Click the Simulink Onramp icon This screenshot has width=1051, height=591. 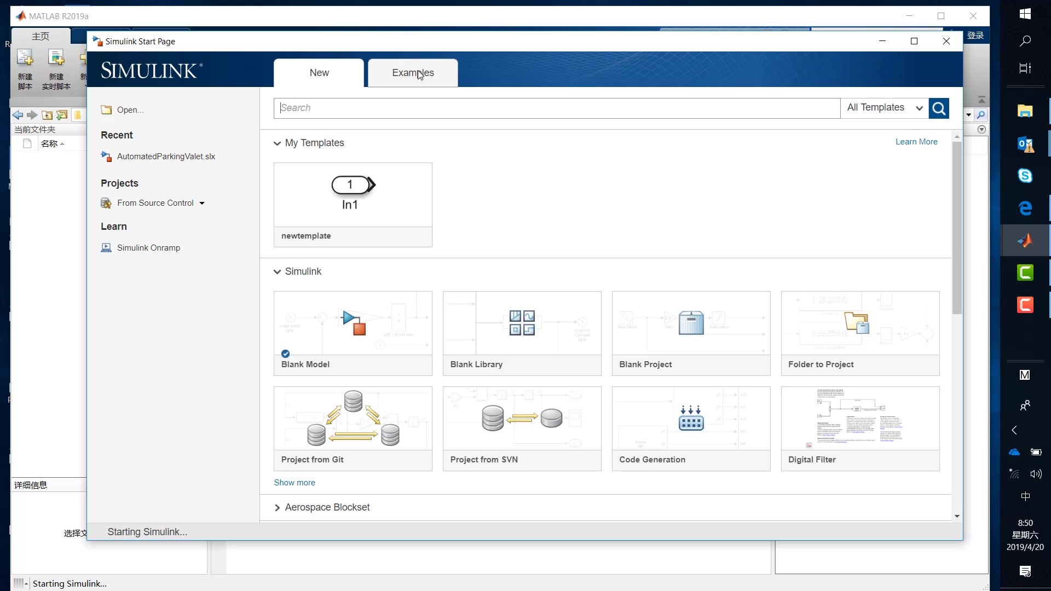click(x=106, y=248)
